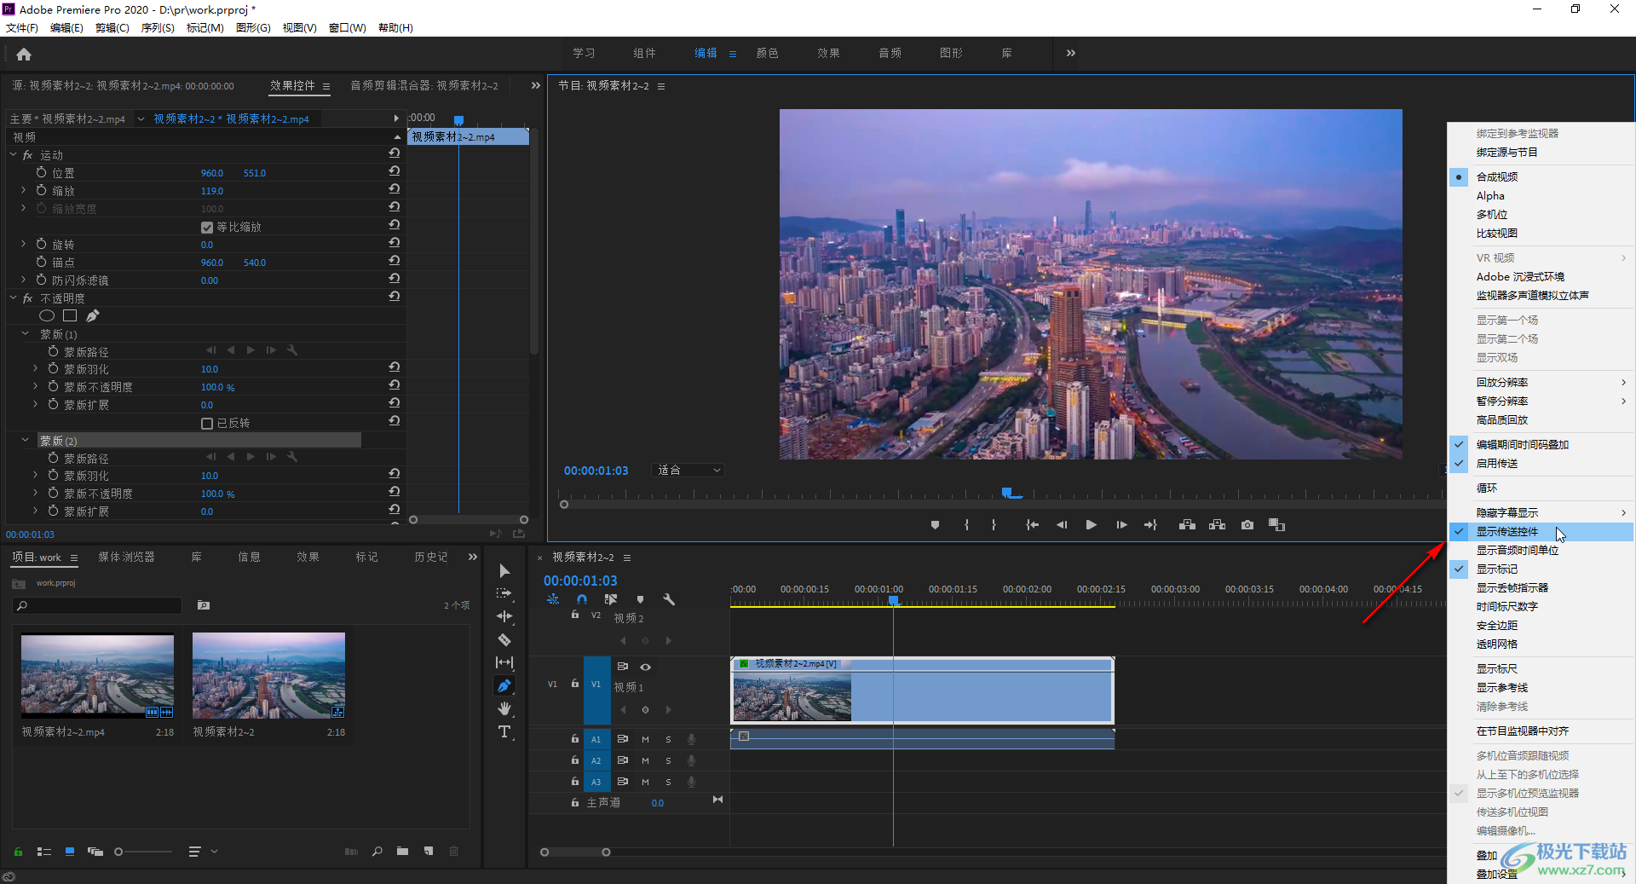Collapse the Opacity effect group

pyautogui.click(x=13, y=298)
